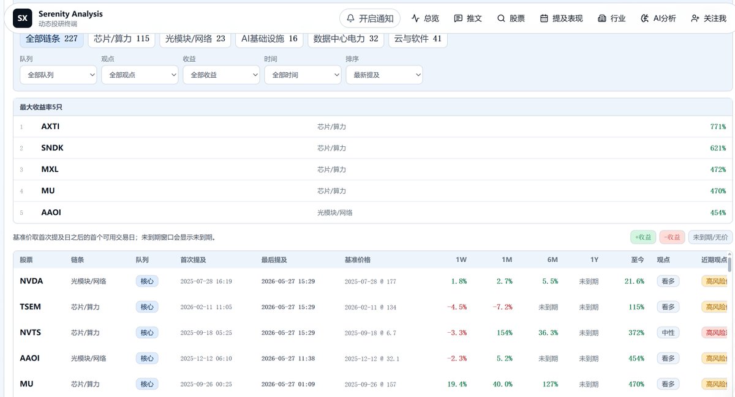The image size is (735, 397).
Task: Open the 时间 dropdown showing 全部时间
Action: coord(303,75)
